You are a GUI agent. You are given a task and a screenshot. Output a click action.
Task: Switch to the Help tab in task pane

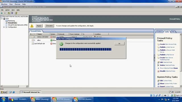pyautogui.click(x=173, y=31)
